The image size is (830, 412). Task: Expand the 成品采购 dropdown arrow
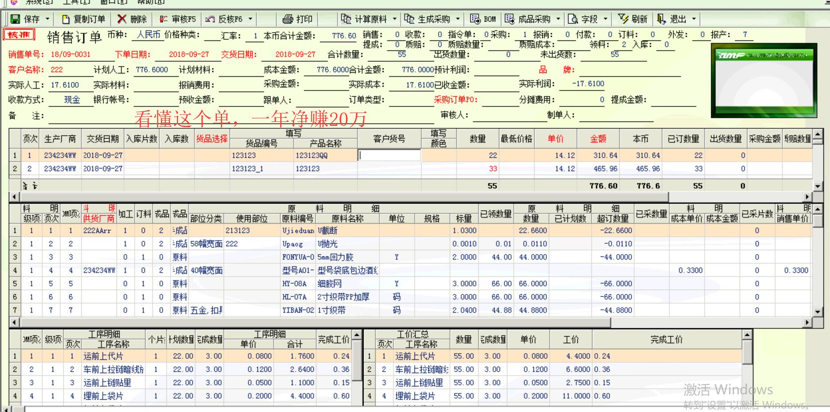click(558, 19)
